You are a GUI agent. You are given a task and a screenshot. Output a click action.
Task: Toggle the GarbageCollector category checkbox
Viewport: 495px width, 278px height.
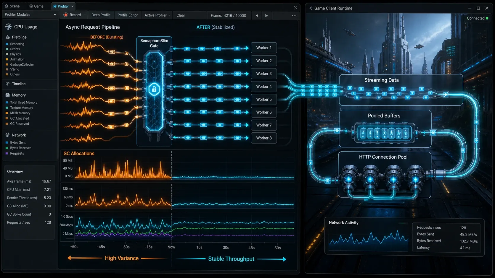pos(7,64)
